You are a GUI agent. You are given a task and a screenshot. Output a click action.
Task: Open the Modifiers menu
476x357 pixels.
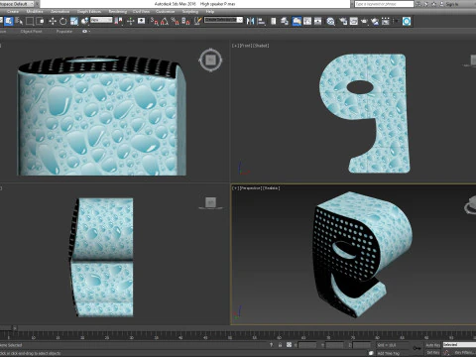coord(35,12)
